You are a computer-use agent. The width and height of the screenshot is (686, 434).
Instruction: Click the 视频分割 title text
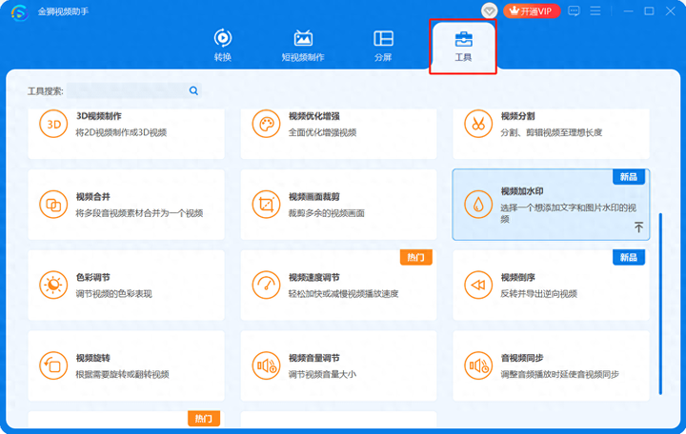click(x=517, y=116)
